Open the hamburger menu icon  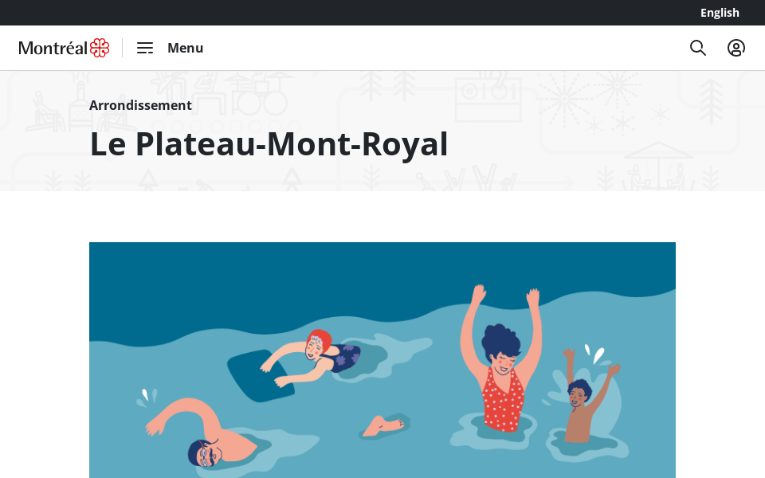145,48
